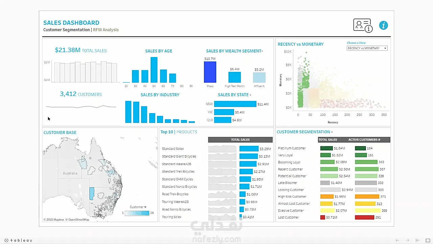This screenshot has height=244, width=433.
Task: Select Standard WeareA2B product
Action: pos(176,164)
